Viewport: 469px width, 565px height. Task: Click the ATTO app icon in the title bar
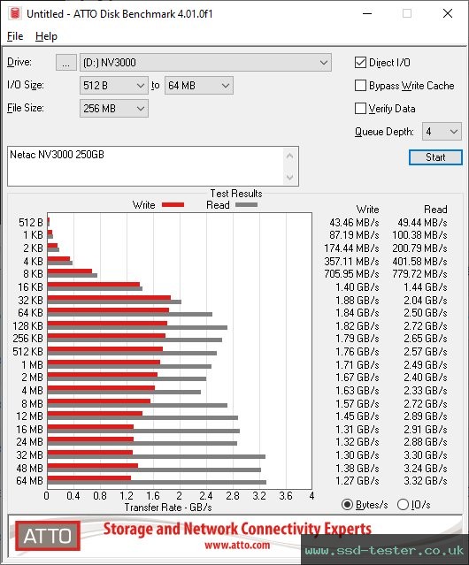pyautogui.click(x=15, y=13)
